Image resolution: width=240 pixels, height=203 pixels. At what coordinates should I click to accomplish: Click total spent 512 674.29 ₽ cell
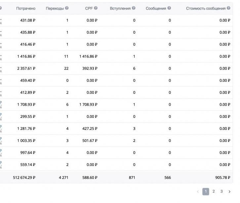coord(24,178)
